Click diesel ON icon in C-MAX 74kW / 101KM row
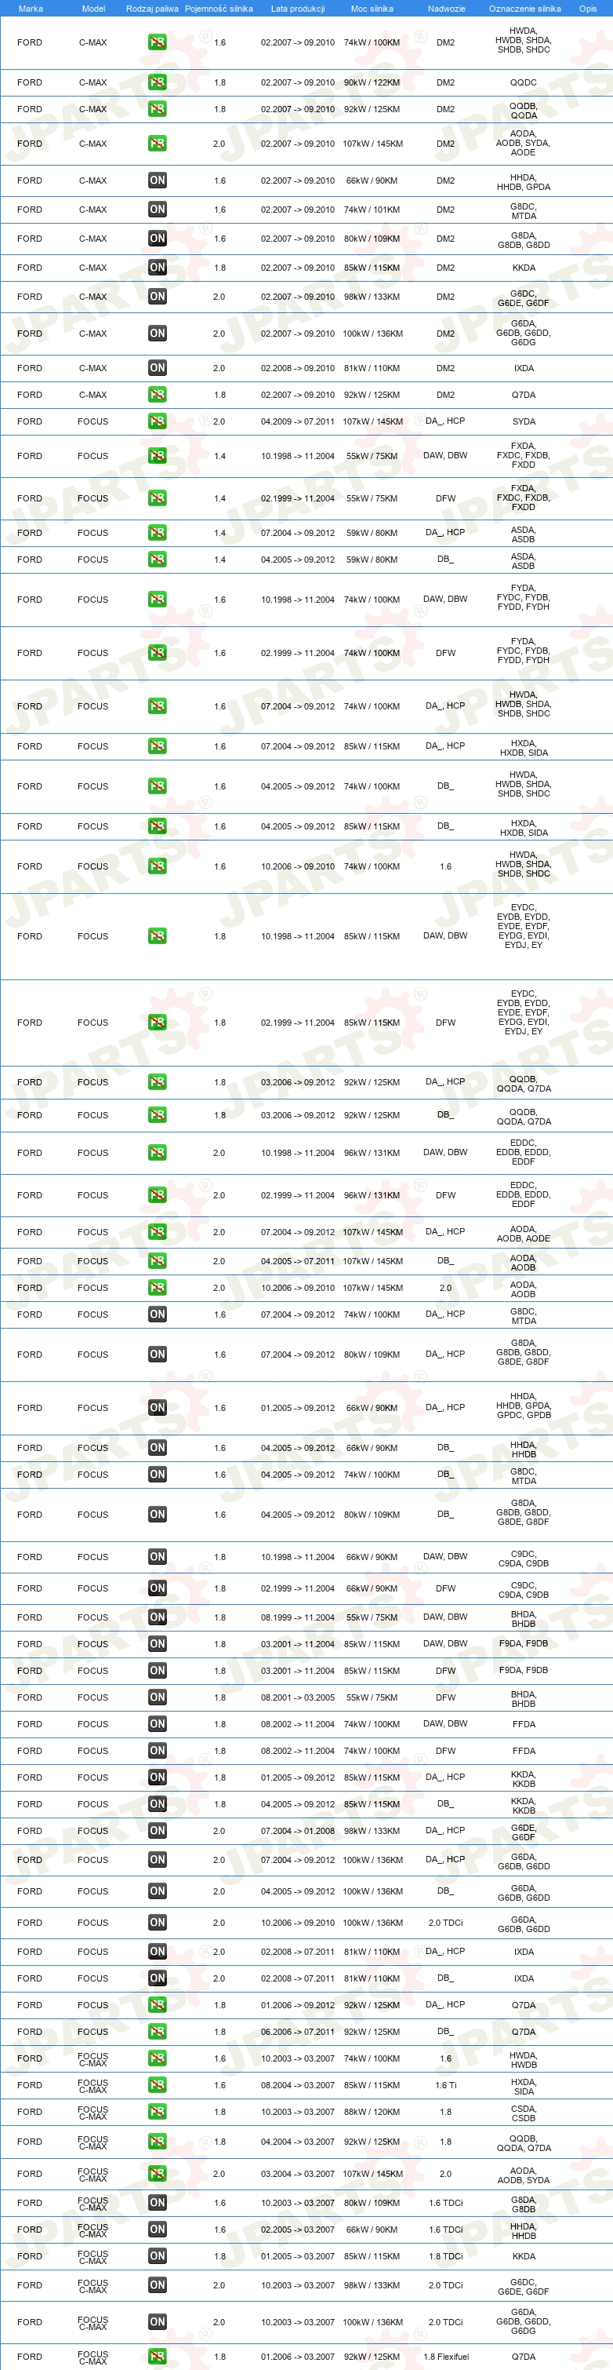This screenshot has height=2370, width=613. click(x=157, y=209)
